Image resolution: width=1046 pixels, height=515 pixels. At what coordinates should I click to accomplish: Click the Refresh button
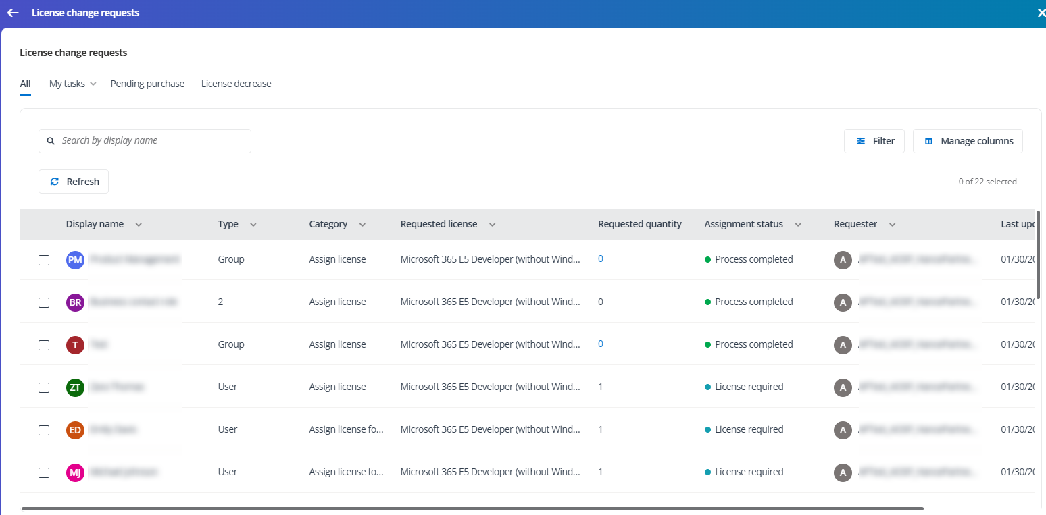pos(74,182)
